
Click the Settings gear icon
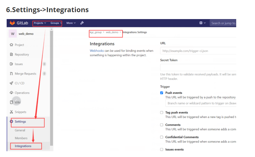point(12,121)
